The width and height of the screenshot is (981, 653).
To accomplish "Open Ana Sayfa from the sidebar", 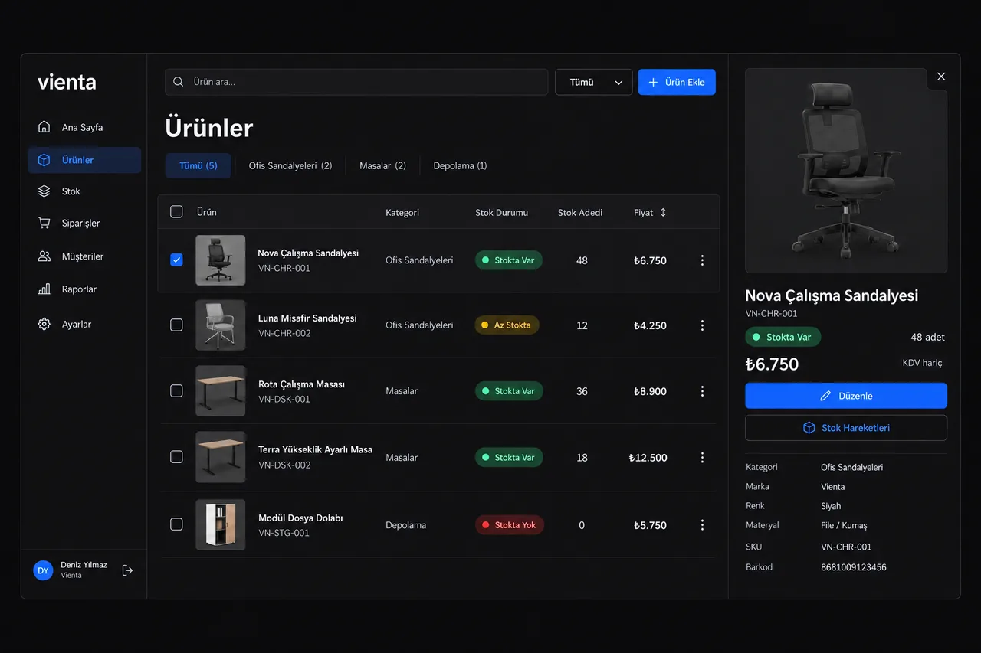I will [x=84, y=127].
